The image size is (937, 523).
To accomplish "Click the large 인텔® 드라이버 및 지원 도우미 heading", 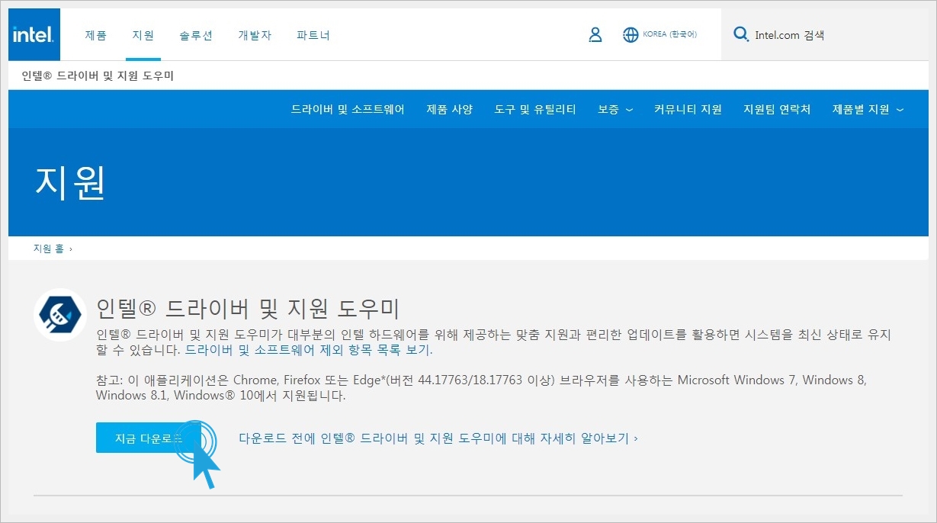I will [248, 309].
